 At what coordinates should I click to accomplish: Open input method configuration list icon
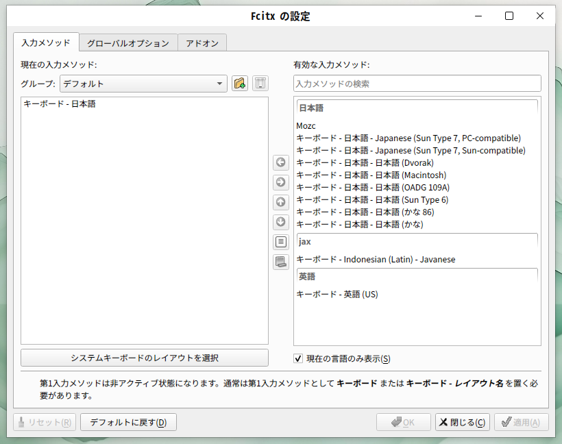280,242
